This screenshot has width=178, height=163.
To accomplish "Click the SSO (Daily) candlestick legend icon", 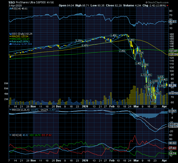I will click(11, 34).
